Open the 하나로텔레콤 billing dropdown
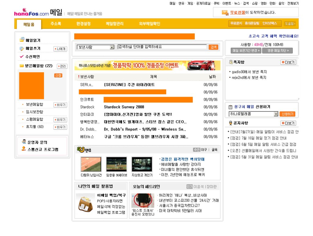 (x=253, y=114)
